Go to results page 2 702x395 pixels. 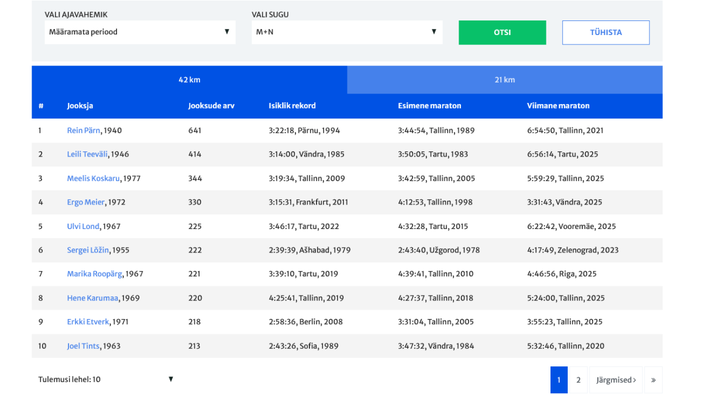pos(578,380)
